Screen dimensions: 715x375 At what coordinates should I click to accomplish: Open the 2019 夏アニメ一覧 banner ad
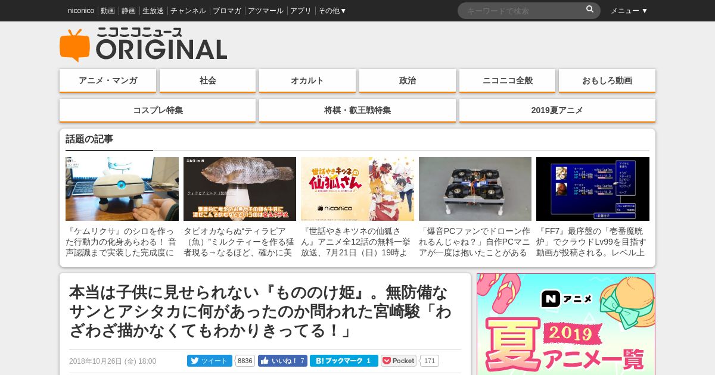[x=566, y=324]
